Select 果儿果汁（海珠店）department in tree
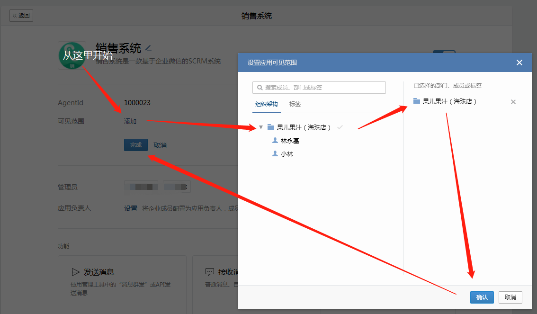The height and width of the screenshot is (314, 537). tap(304, 127)
